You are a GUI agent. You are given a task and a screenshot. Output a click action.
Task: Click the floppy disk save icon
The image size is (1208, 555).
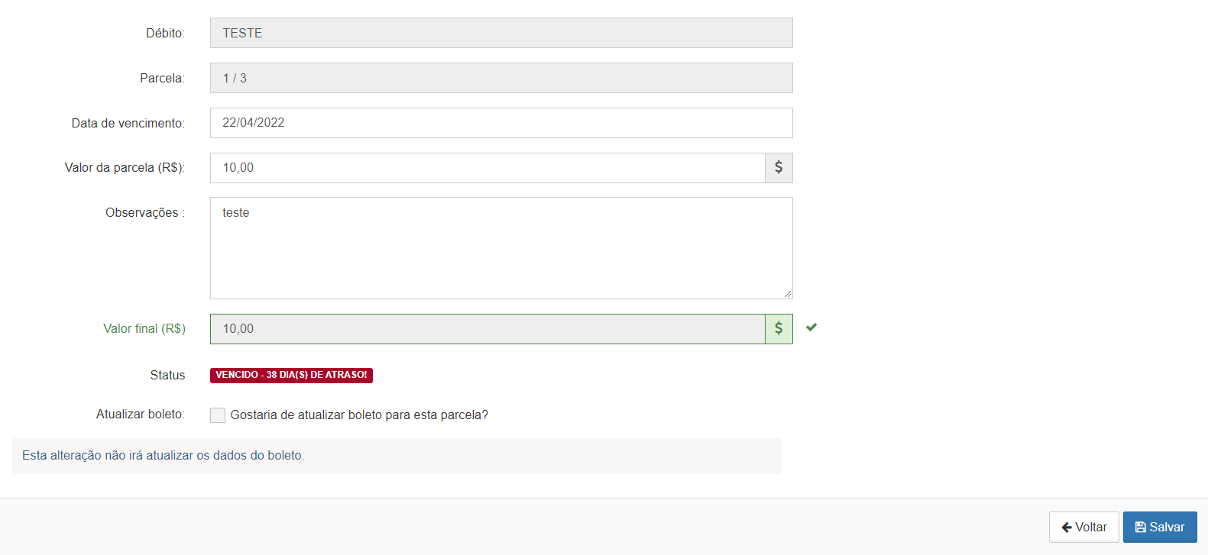(x=1140, y=527)
